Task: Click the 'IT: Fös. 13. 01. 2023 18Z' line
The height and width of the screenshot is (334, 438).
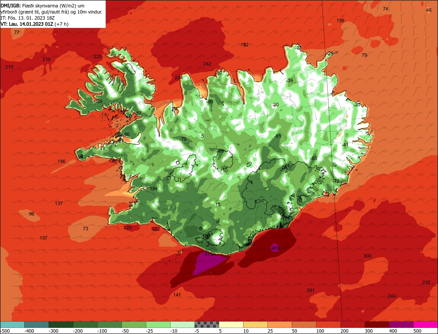Action: (x=27, y=18)
